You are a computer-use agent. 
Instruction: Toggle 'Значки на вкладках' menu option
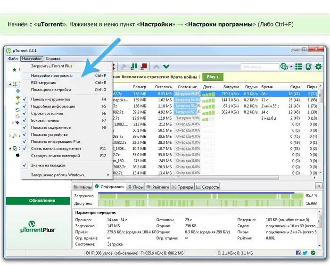[x=66, y=166]
